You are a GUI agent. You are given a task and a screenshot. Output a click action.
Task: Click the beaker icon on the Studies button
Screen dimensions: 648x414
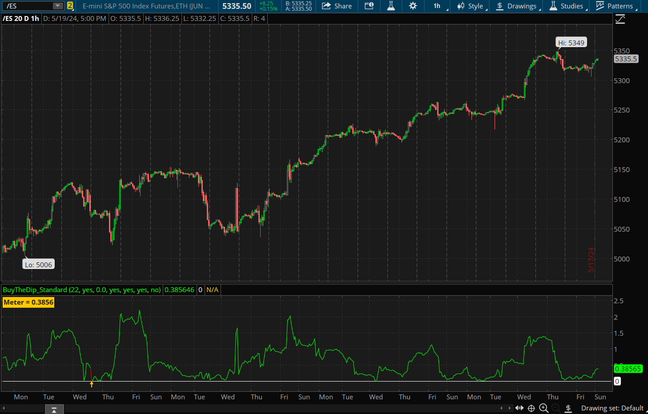pyautogui.click(x=553, y=6)
